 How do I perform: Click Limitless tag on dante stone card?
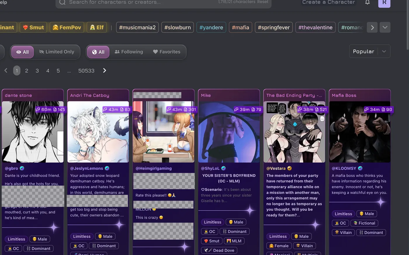(17, 239)
